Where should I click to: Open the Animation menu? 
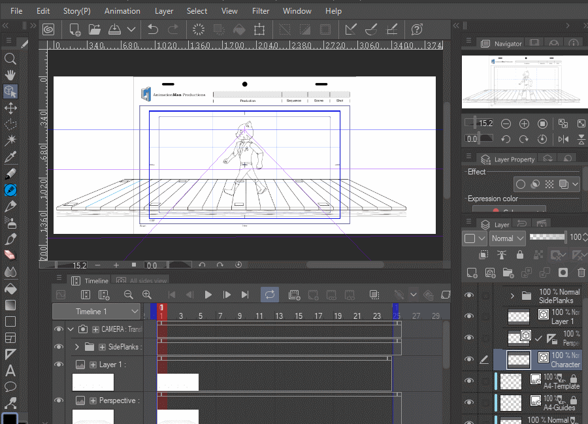pos(122,11)
